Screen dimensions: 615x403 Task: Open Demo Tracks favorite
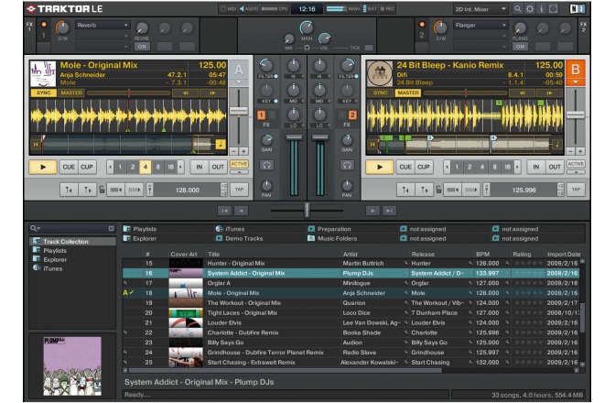[239, 238]
